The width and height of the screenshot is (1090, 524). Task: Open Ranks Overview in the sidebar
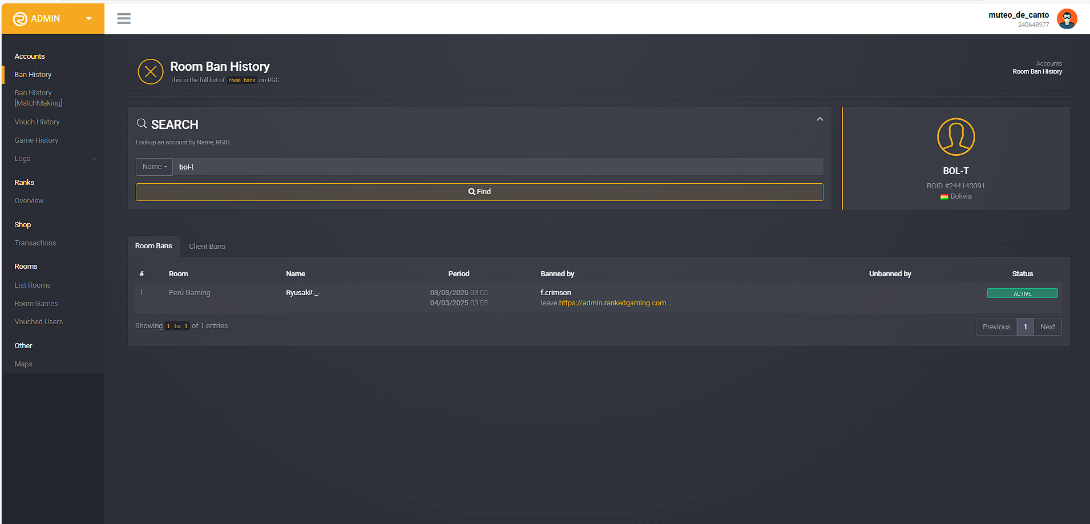point(29,201)
